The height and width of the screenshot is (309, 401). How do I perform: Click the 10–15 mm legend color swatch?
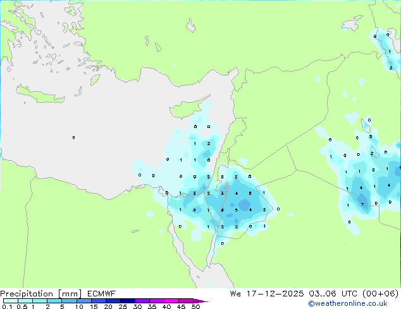click(x=84, y=301)
